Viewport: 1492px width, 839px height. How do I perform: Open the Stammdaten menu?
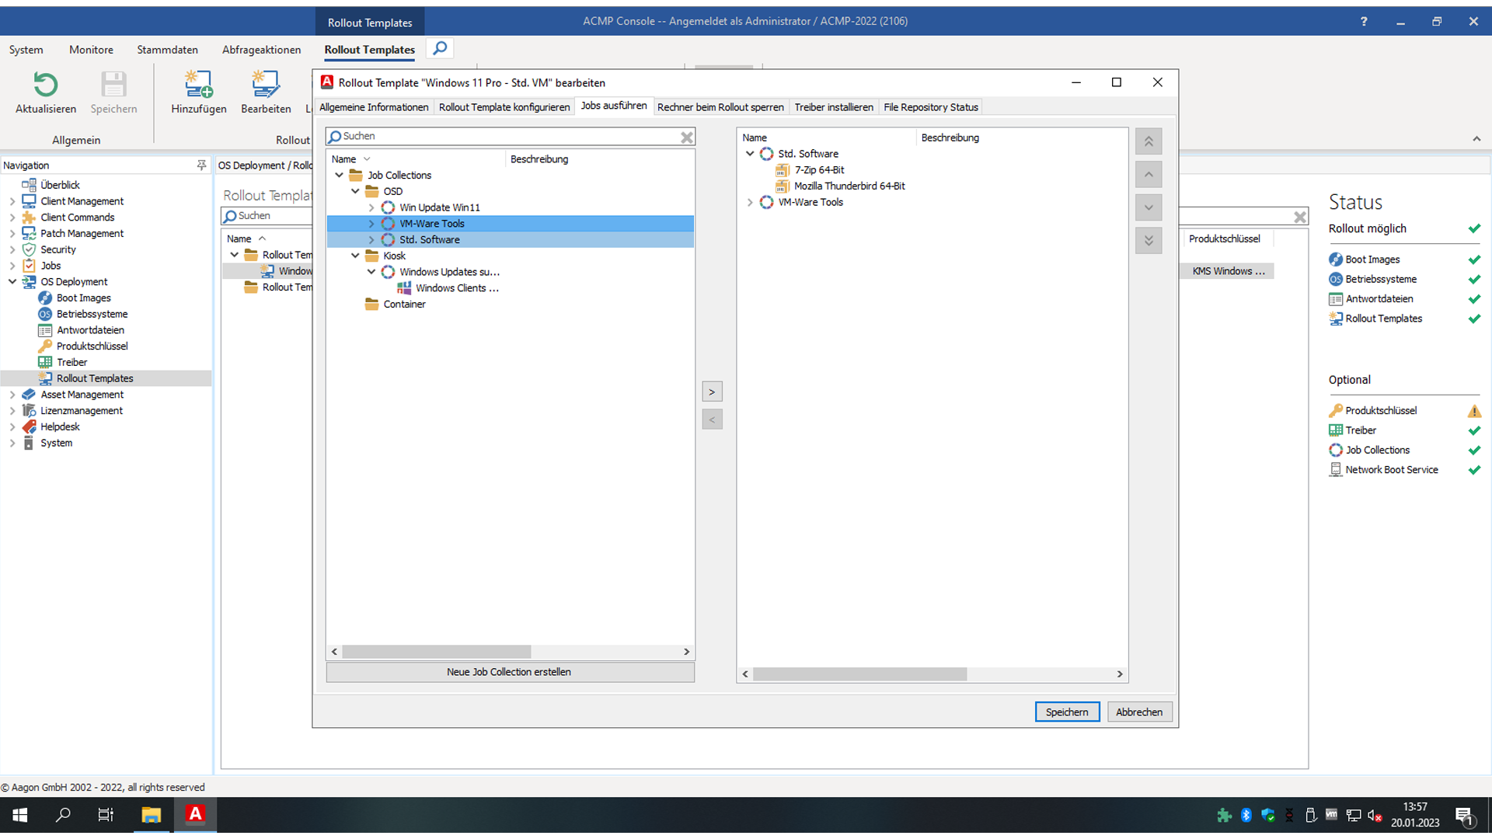(x=167, y=50)
